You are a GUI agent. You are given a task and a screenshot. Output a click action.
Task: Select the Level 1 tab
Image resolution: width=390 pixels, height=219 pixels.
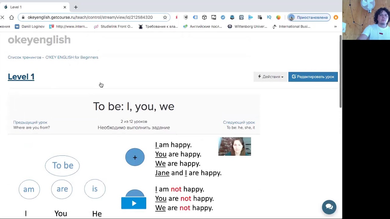click(x=34, y=7)
